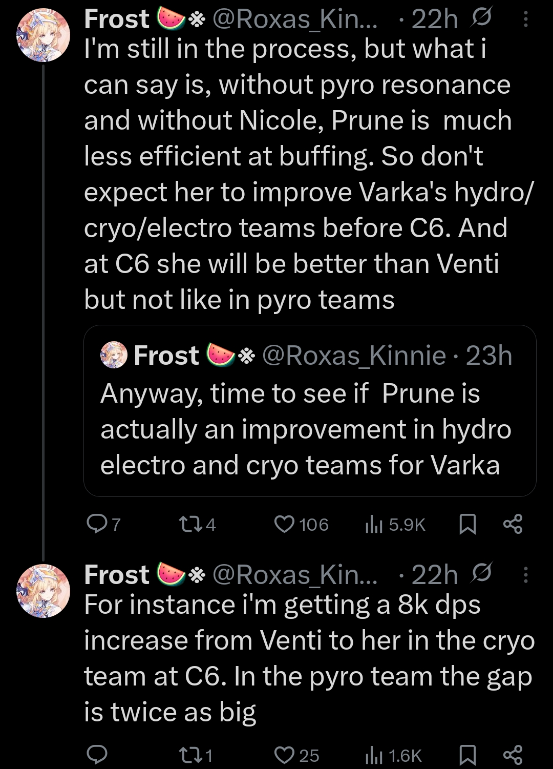The height and width of the screenshot is (769, 553).
Task: Tap the small avatar in quoted tweet
Action: click(x=114, y=355)
